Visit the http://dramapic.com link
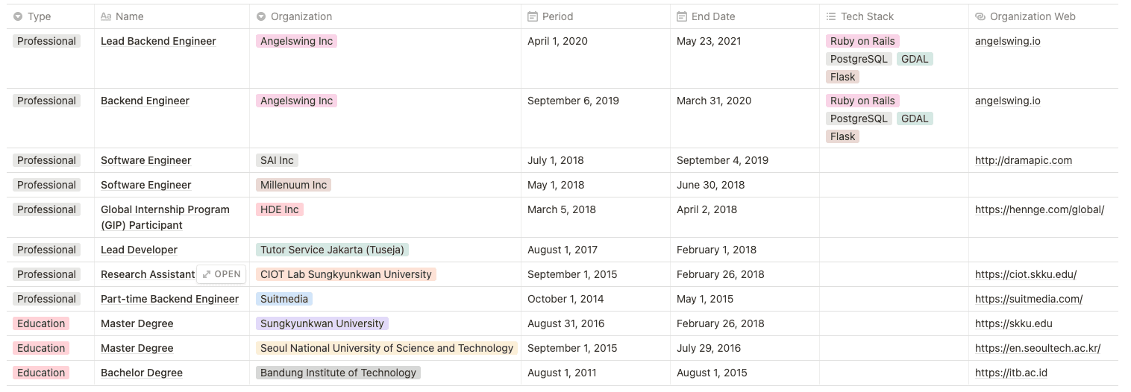 tap(1023, 160)
